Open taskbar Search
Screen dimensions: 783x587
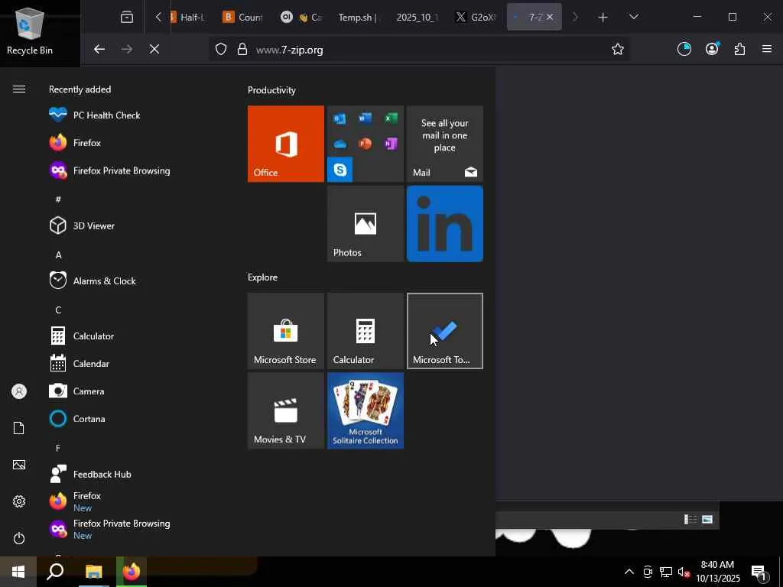pyautogui.click(x=55, y=572)
